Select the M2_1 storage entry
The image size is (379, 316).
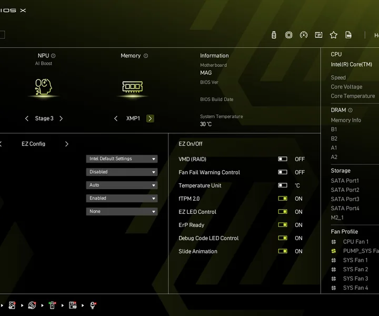tap(337, 218)
